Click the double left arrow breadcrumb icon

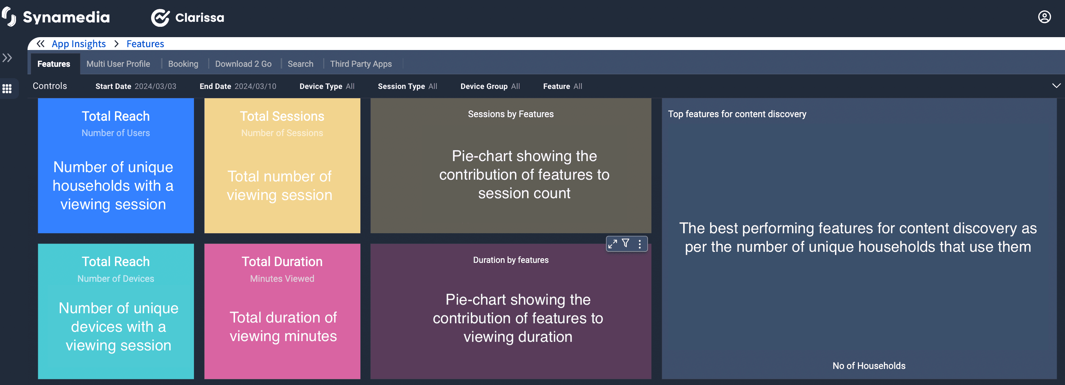point(40,44)
